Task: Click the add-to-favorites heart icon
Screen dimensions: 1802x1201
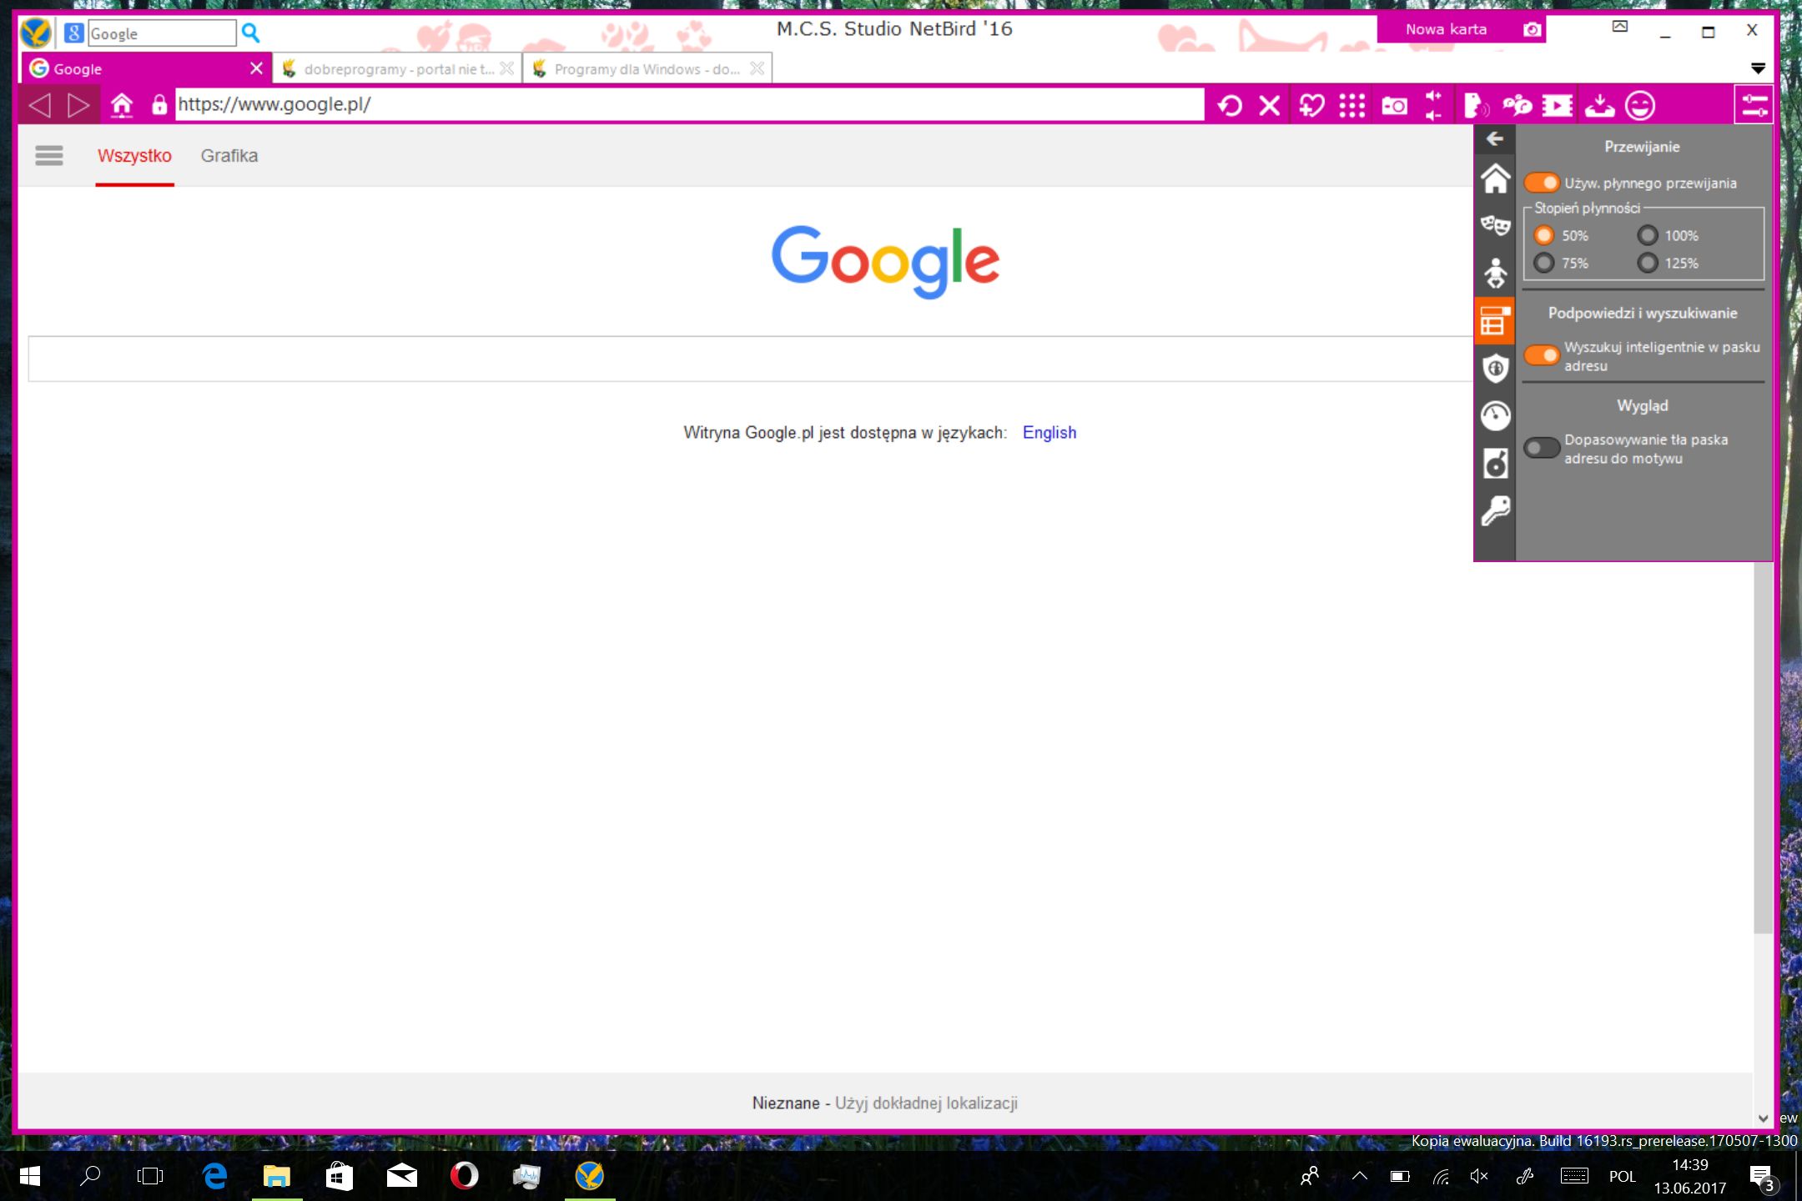Action: tap(1311, 106)
